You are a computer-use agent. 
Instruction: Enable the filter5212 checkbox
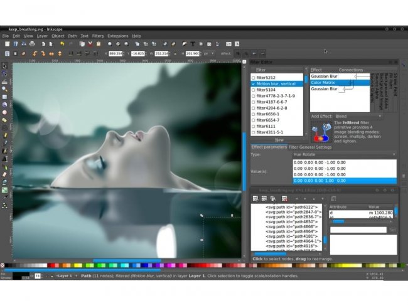pyautogui.click(x=254, y=77)
